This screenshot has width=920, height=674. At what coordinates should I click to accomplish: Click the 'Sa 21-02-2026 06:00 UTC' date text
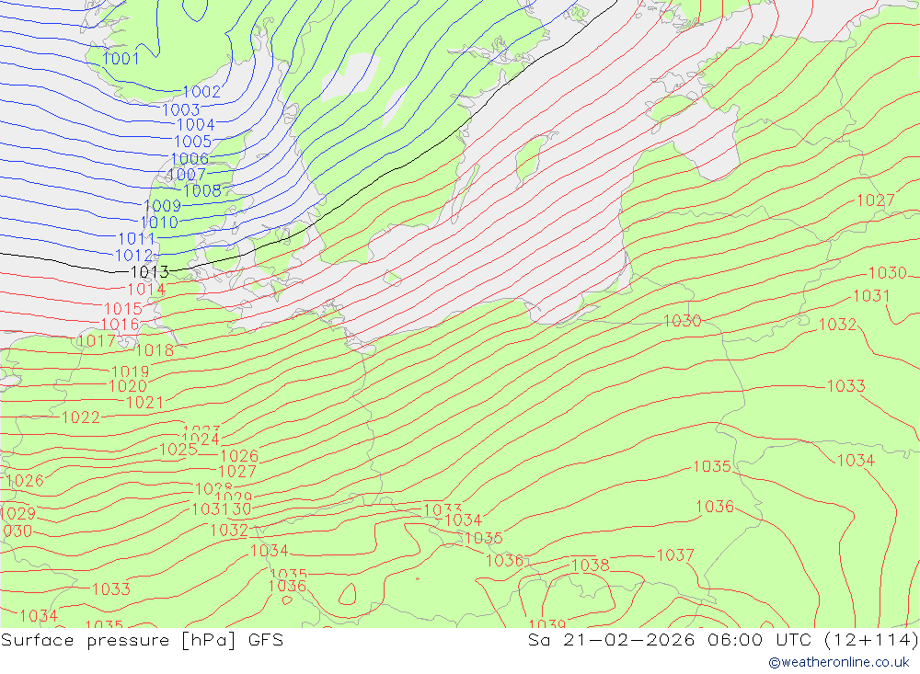669,640
